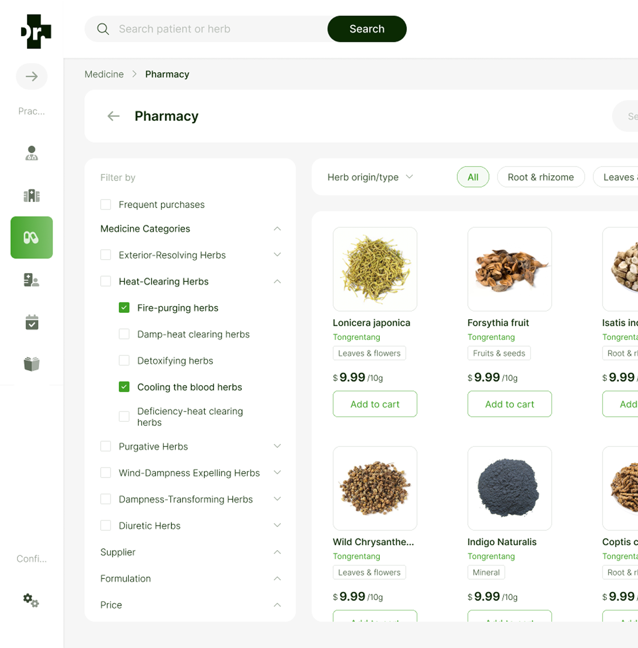Check Dampness-Transforming Herbs checkbox

tap(106, 499)
